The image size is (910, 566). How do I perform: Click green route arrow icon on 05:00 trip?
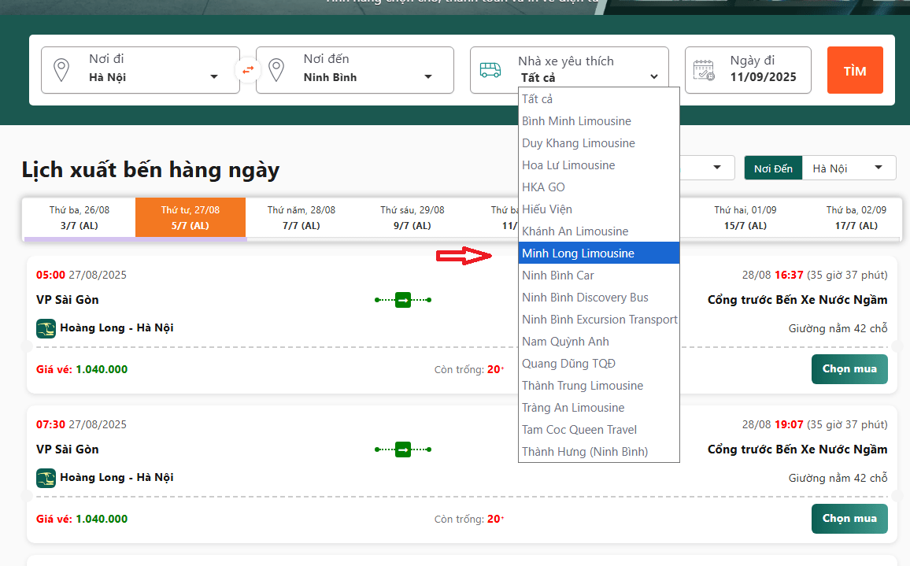tap(403, 300)
